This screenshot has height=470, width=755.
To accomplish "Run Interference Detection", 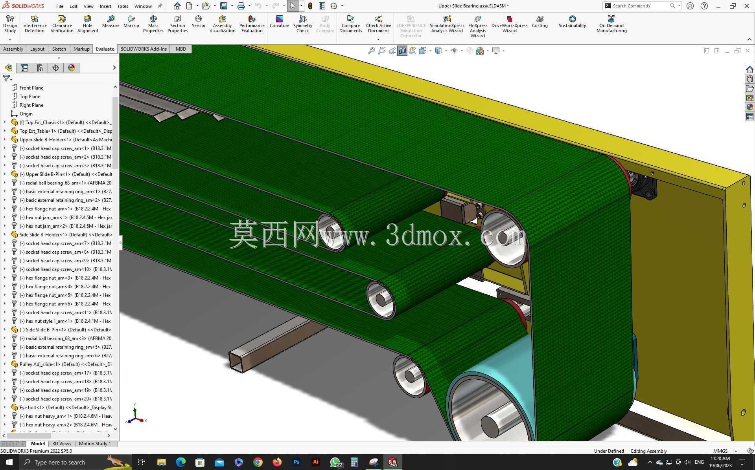I will click(35, 24).
